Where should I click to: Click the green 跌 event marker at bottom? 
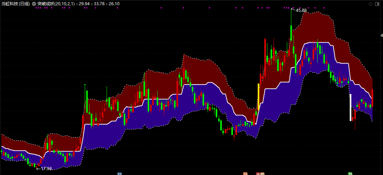coord(350,174)
